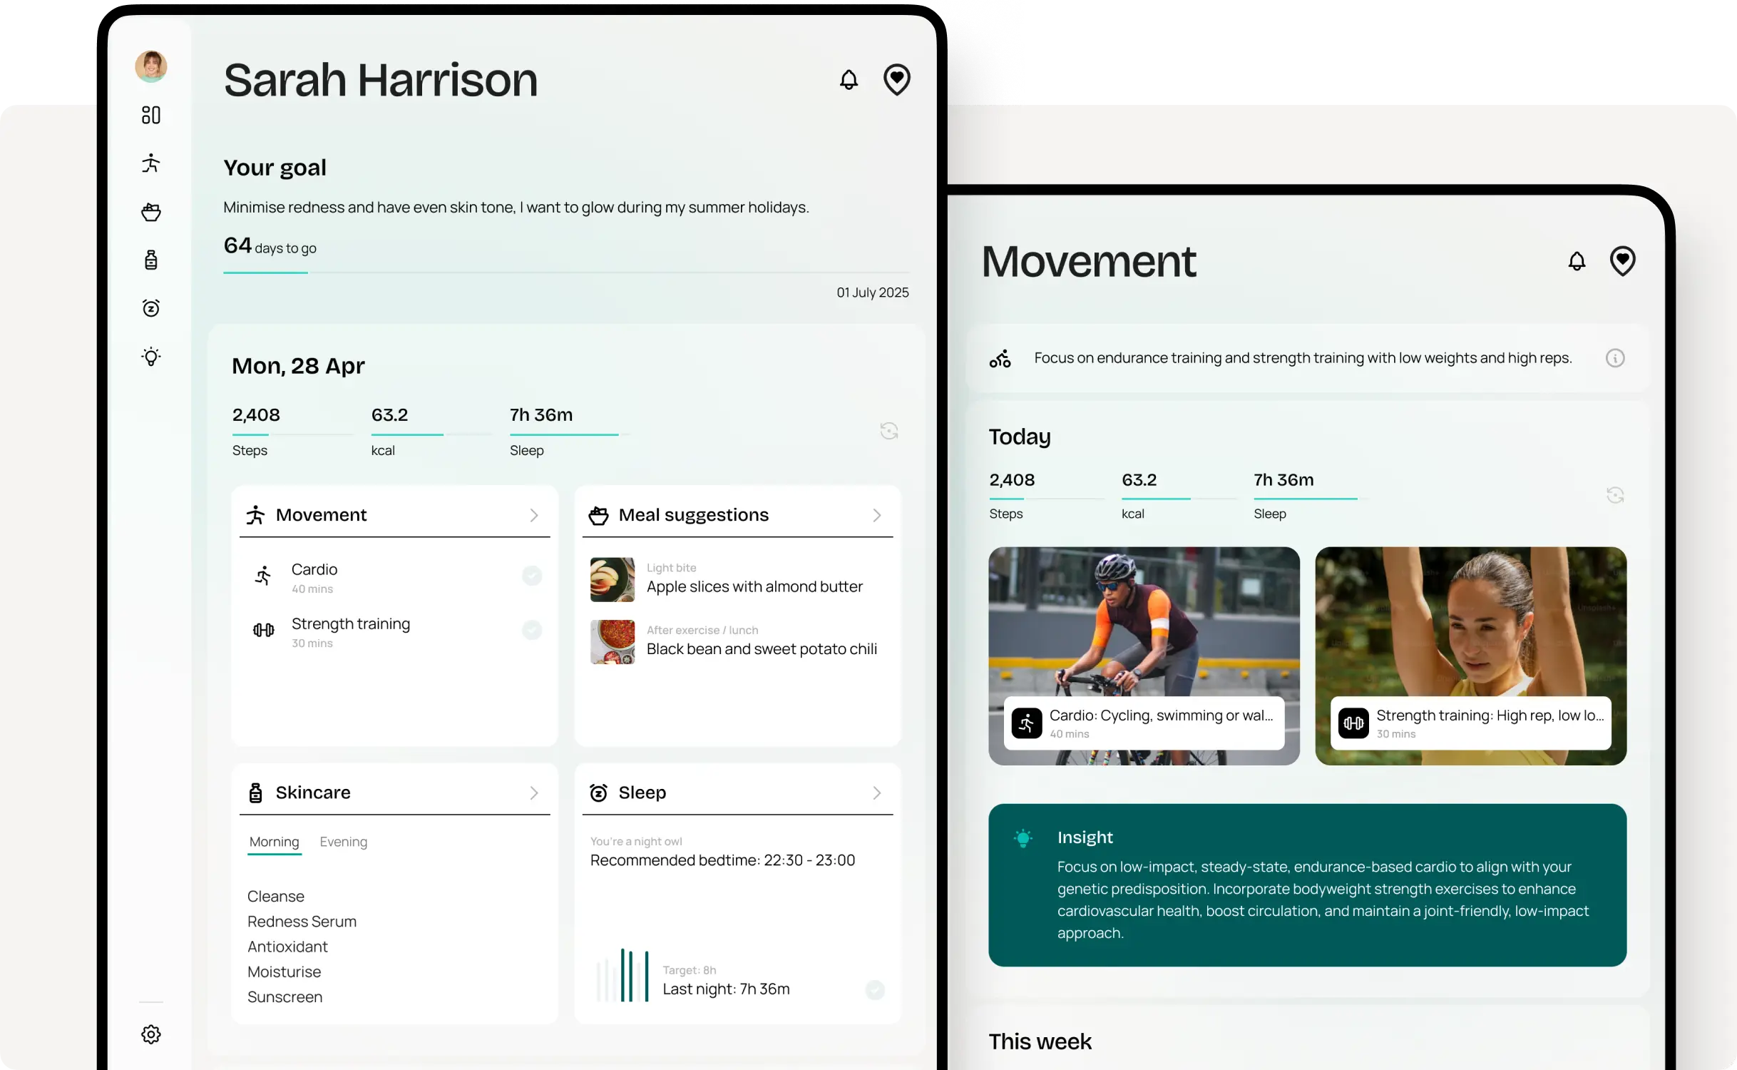Click the Sunscreen step
1737x1070 pixels.
(285, 997)
